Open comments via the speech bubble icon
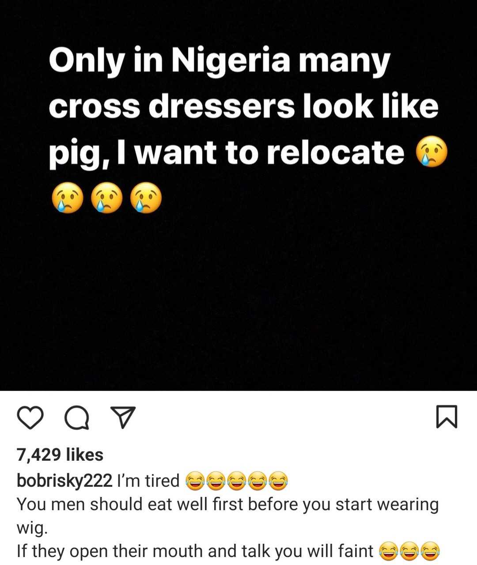Image resolution: width=477 pixels, height=565 pixels. pyautogui.click(x=77, y=417)
